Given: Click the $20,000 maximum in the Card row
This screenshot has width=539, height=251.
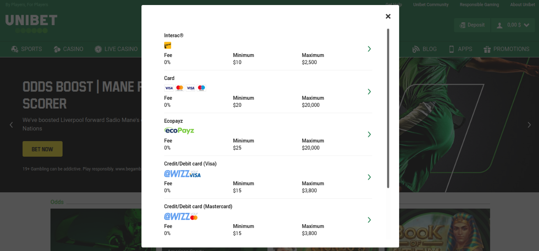Looking at the screenshot, I should pos(311,105).
